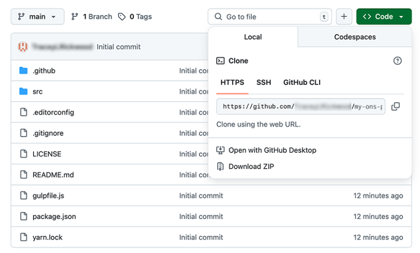This screenshot has width=420, height=253.
Task: Select the SSH clone tab
Action: (x=264, y=82)
